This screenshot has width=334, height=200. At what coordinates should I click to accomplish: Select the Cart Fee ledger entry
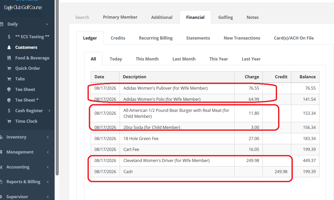(x=205, y=149)
